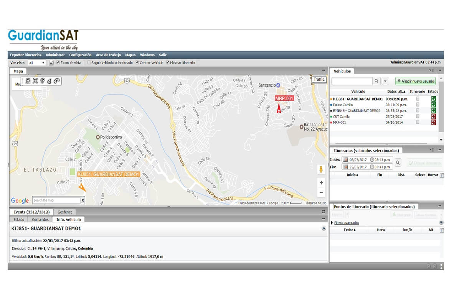Image resolution: width=449 pixels, height=299 pixels.
Task: Click the green Estado icon for KIJ851
Action: tap(434, 99)
